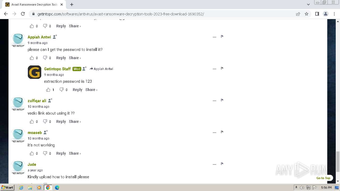The width and height of the screenshot is (340, 191).
Task: Like Appiah Antwi's comment with thumbs up
Action: (x=32, y=58)
